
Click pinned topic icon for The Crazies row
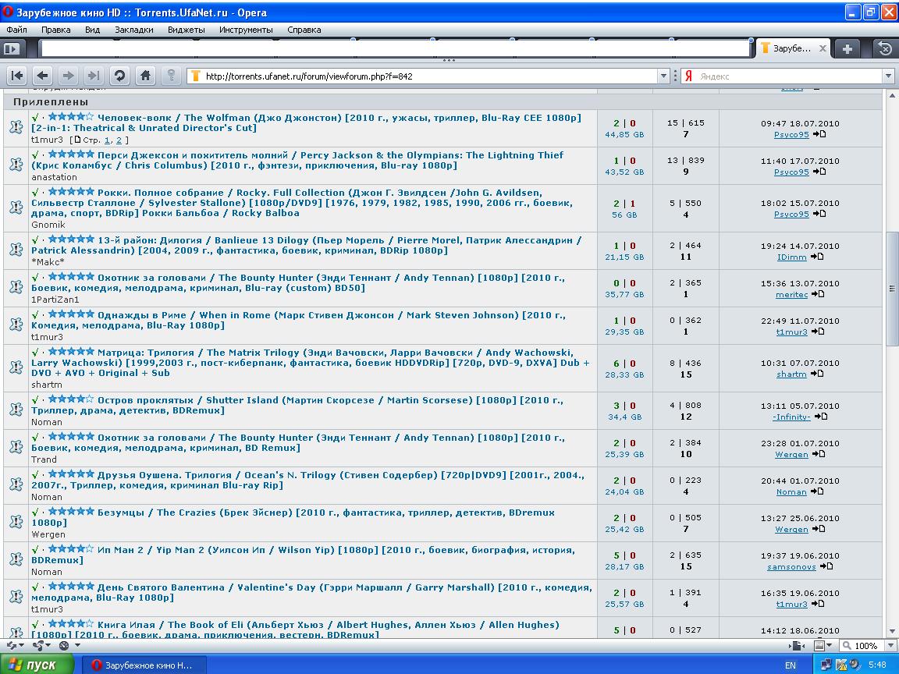click(x=16, y=522)
